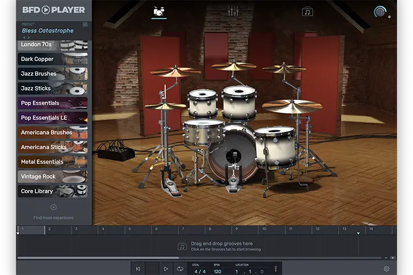Click the master volume knob
The height and width of the screenshot is (275, 413).
tap(380, 12)
